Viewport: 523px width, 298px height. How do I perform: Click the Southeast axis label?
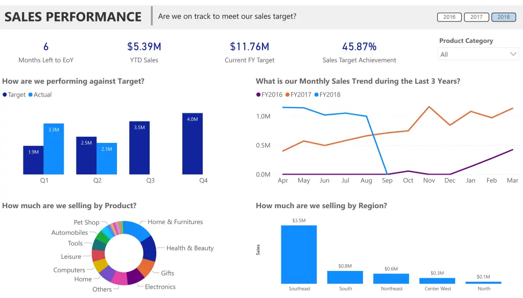[x=299, y=289]
